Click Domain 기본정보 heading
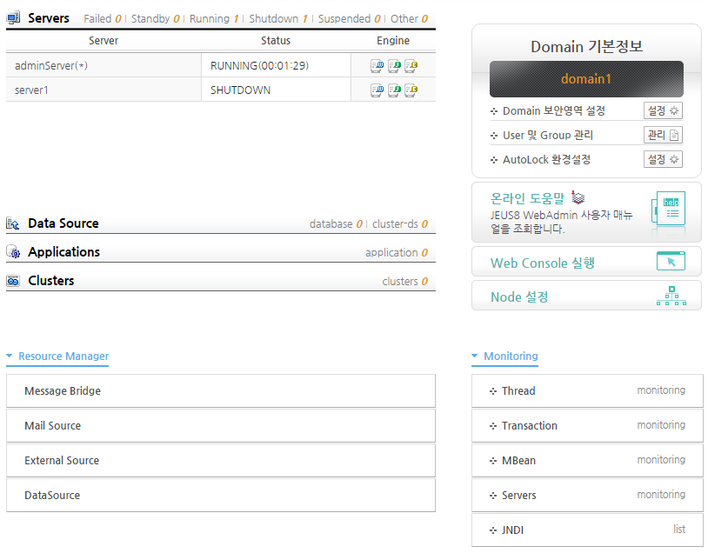This screenshot has height=553, width=708. pyautogui.click(x=586, y=46)
